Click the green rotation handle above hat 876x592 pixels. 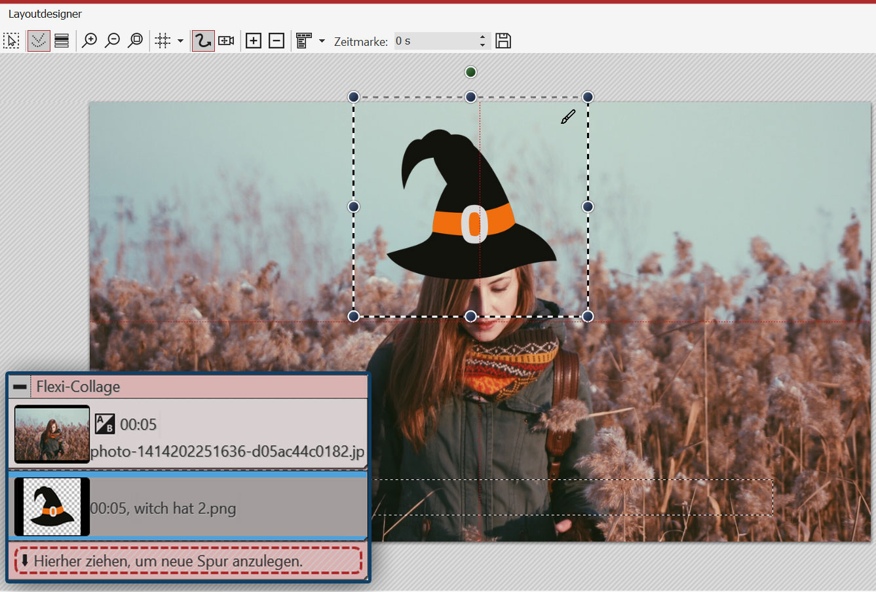click(470, 72)
